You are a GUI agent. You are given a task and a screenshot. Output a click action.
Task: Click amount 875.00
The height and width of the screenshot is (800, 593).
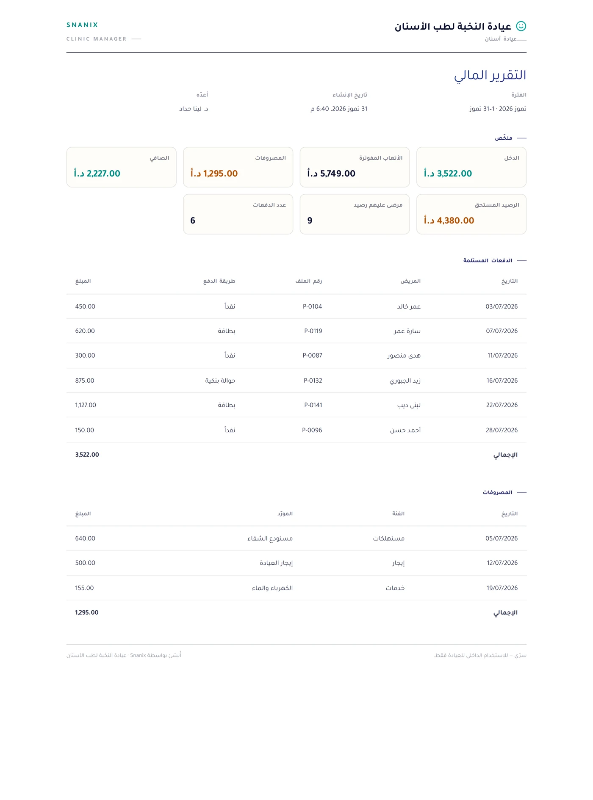coord(85,381)
